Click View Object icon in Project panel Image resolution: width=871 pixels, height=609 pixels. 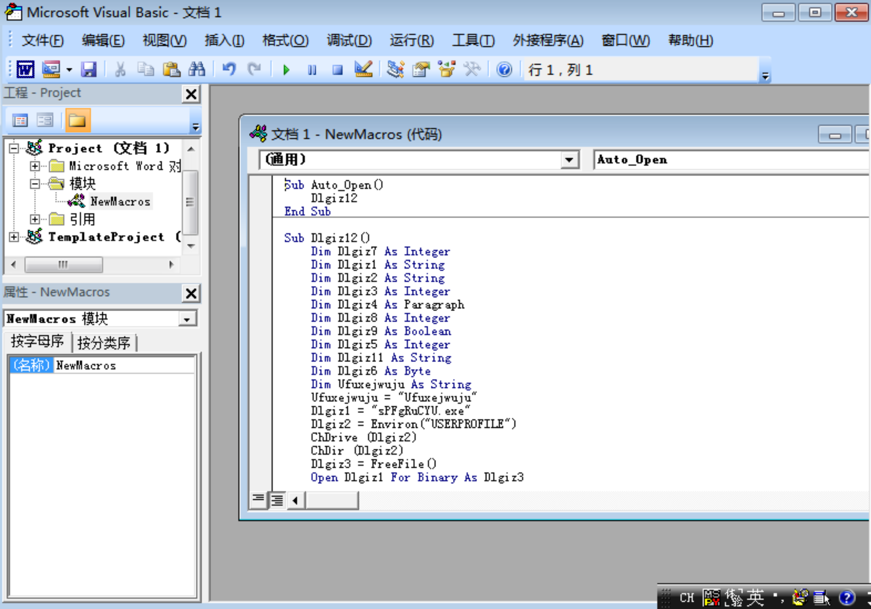click(45, 120)
